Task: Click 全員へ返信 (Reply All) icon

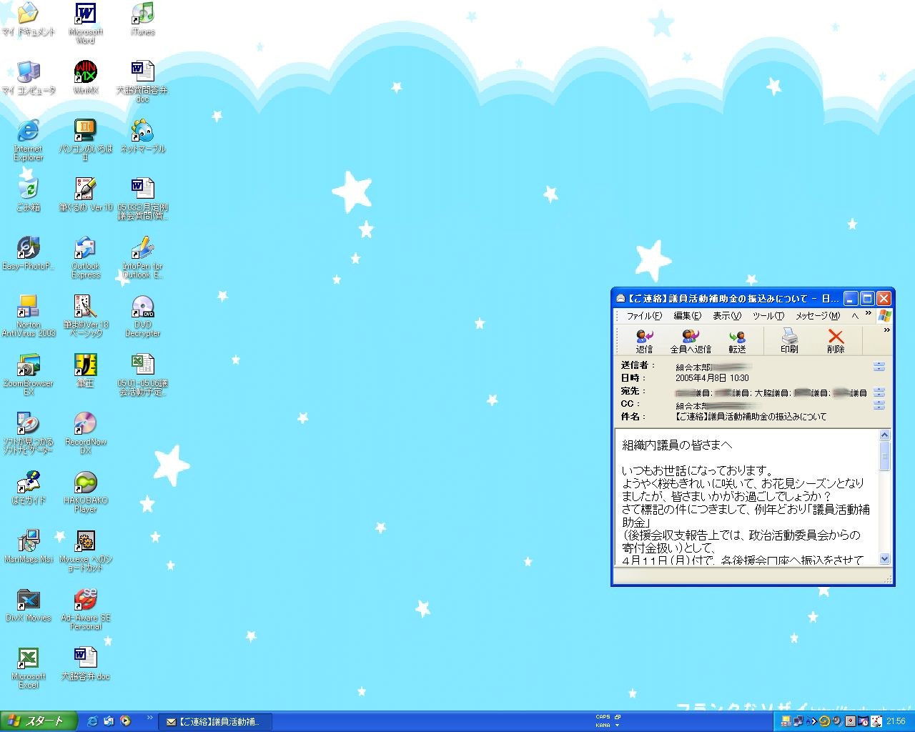Action: 690,340
